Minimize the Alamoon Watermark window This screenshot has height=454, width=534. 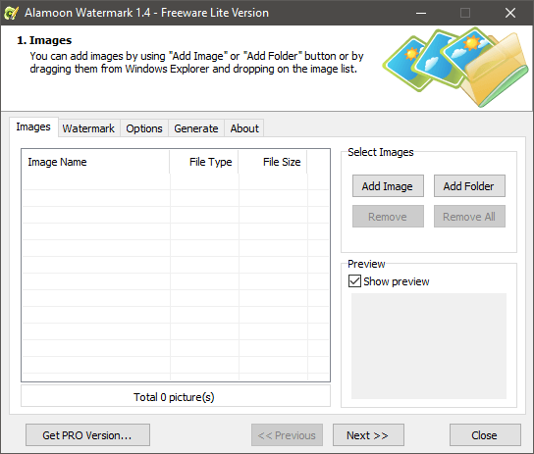pos(421,13)
